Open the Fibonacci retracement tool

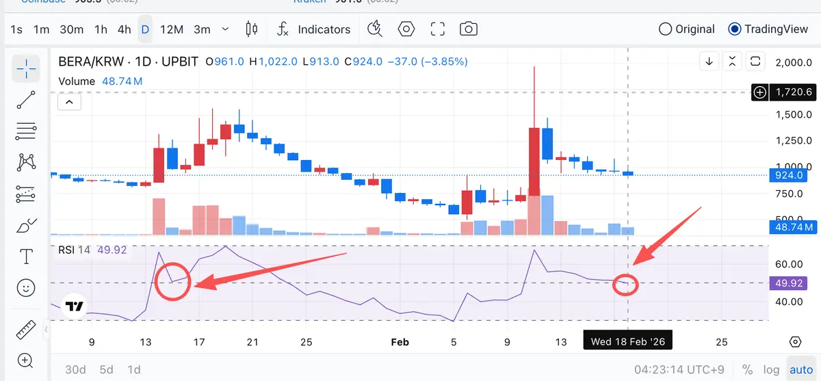point(26,130)
